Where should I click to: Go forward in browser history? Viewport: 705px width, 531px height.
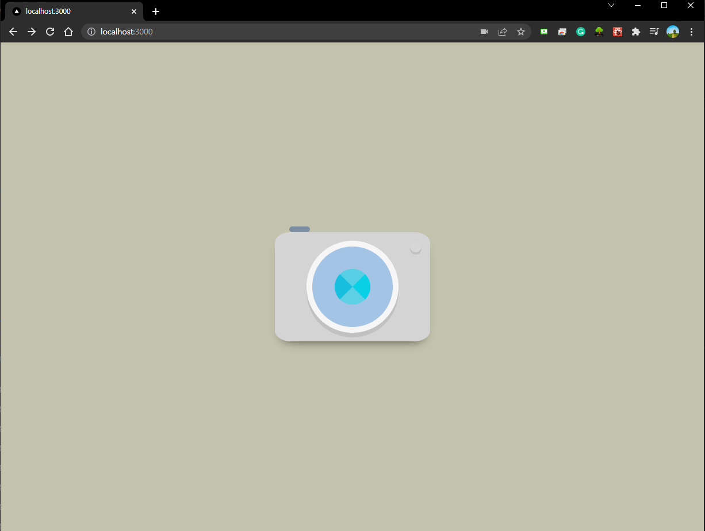coord(32,32)
